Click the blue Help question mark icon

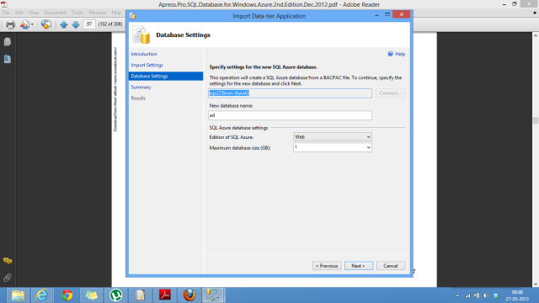click(x=390, y=54)
